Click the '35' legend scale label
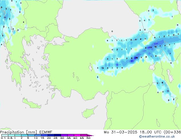This screenshot has height=139, width=181. coord(69,138)
